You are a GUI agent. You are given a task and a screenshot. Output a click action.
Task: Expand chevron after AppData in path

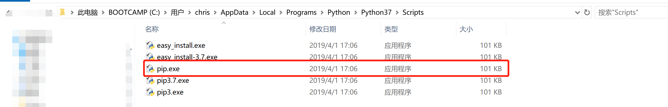[254, 13]
